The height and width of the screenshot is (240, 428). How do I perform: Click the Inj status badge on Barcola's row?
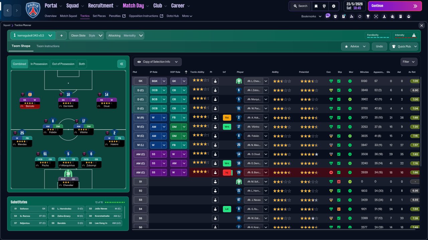pos(227,173)
